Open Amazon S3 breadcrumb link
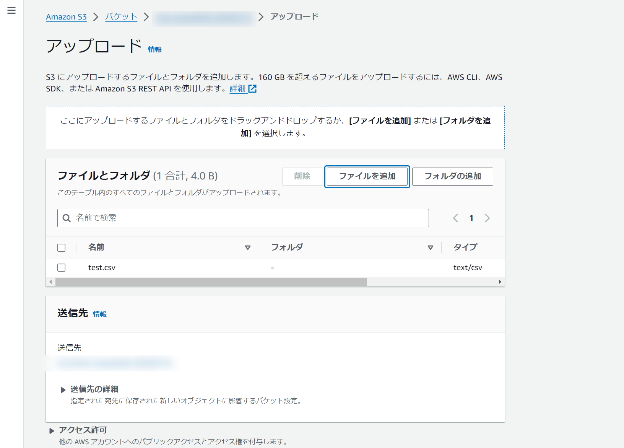Screen dimensions: 624x448 (66, 17)
